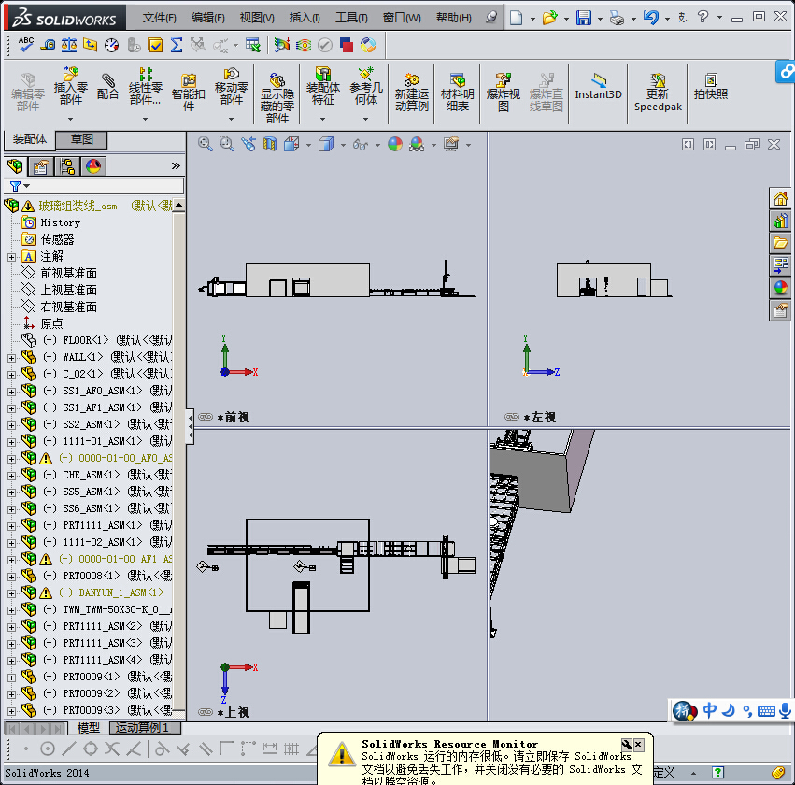795x785 pixels.
Task: Expand the C_02<1> tree node
Action: [x=11, y=375]
